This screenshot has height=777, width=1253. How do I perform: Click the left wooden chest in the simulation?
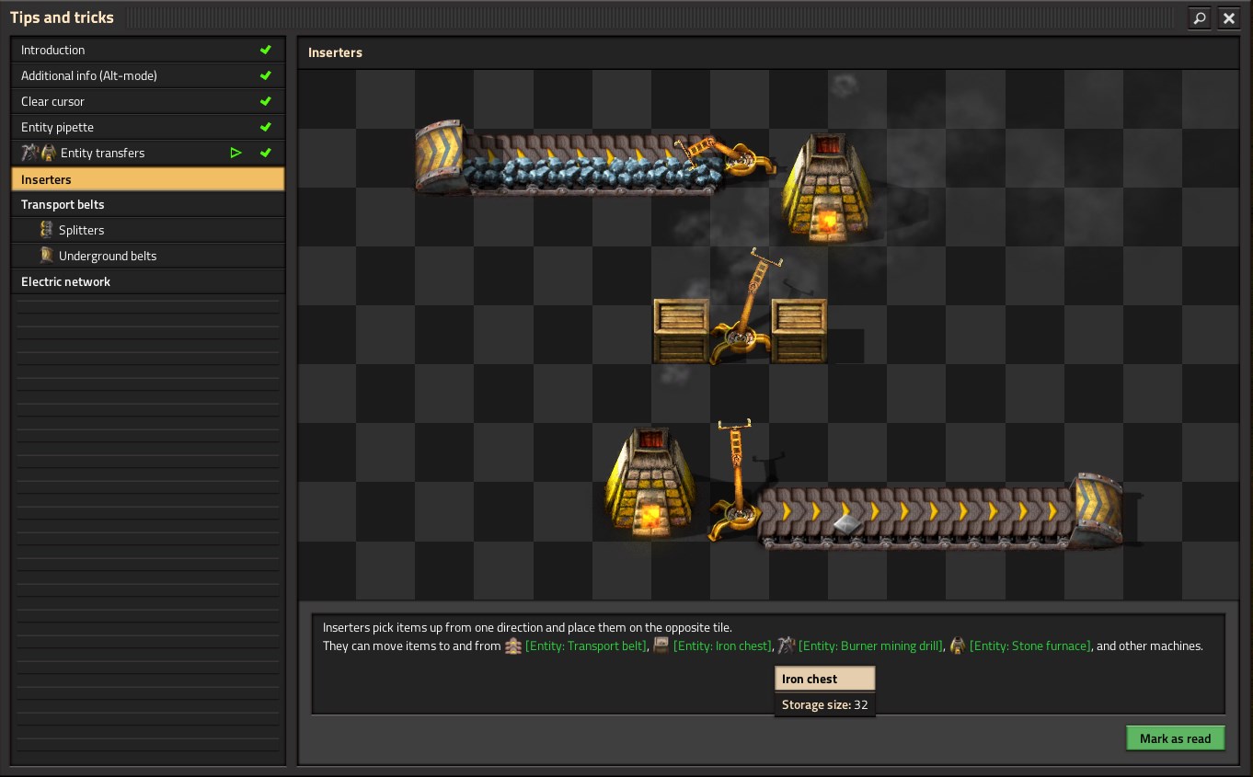pos(681,329)
